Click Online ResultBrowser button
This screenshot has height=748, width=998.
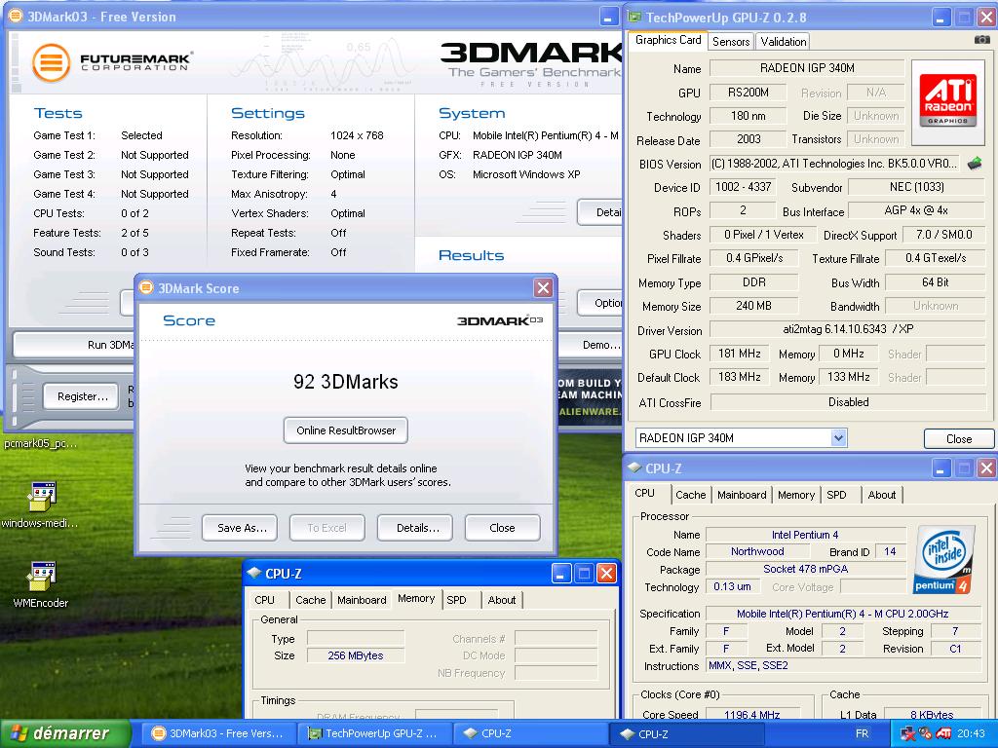[346, 430]
